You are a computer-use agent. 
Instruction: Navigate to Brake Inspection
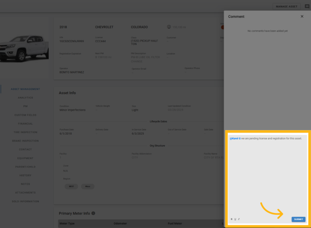(25, 141)
